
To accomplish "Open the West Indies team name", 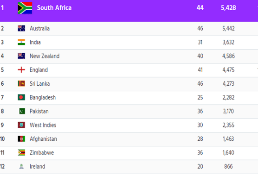I will tap(43, 125).
